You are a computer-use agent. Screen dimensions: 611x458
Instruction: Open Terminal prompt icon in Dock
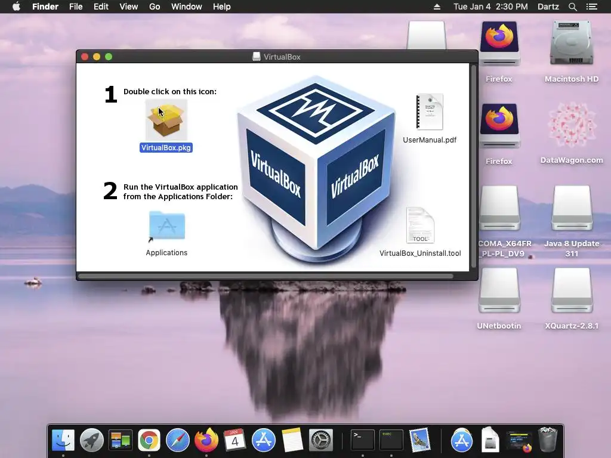[x=362, y=440]
